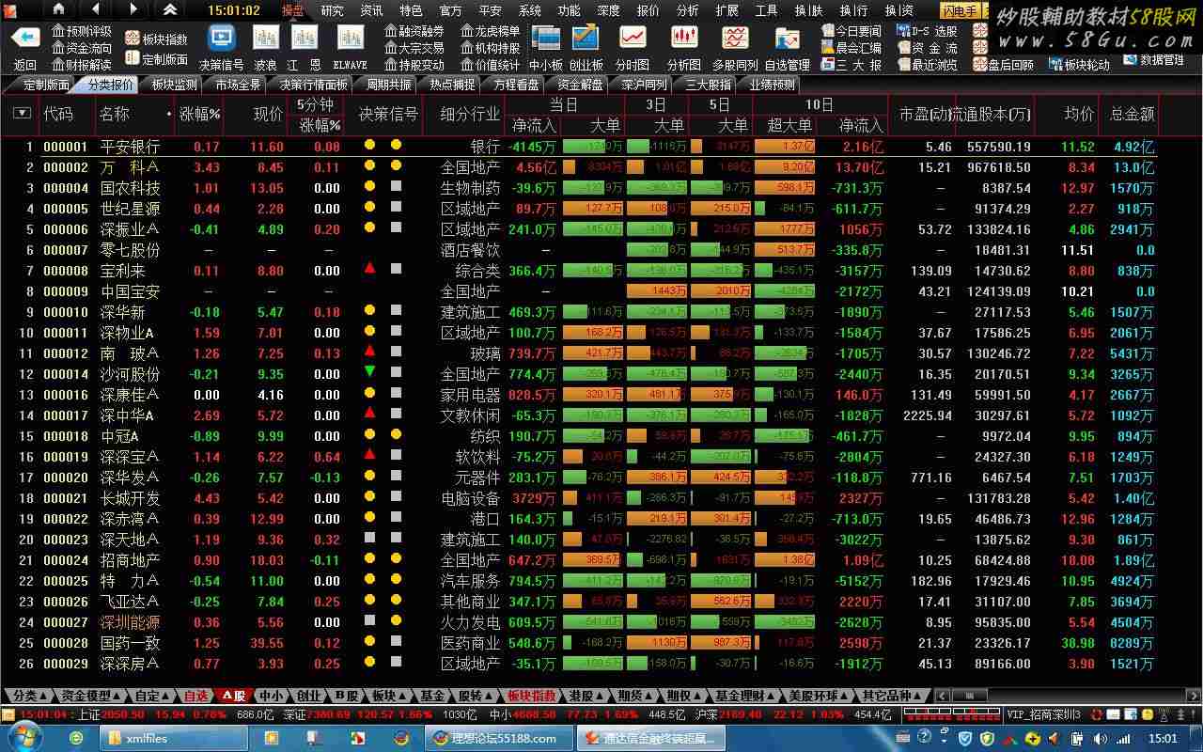Open the 创业板 icon
Image resolution: width=1203 pixels, height=752 pixels.
click(x=586, y=39)
